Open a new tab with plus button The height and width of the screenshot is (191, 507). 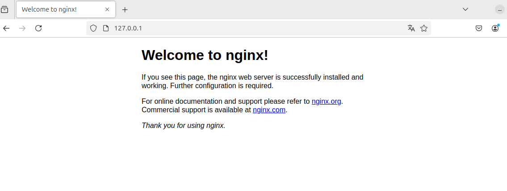click(x=125, y=10)
